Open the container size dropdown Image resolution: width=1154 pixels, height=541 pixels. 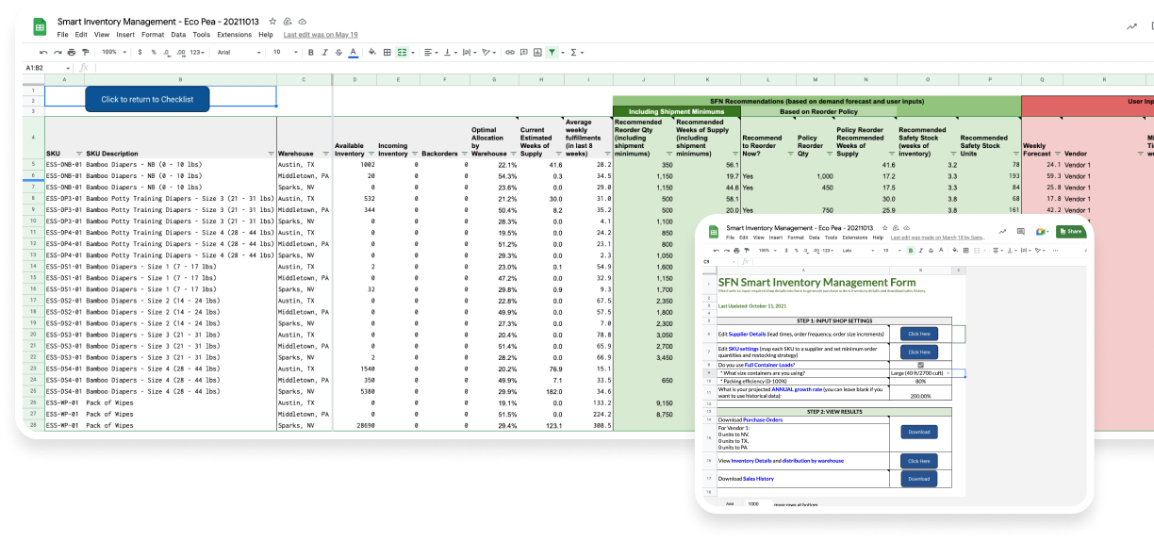click(x=948, y=373)
